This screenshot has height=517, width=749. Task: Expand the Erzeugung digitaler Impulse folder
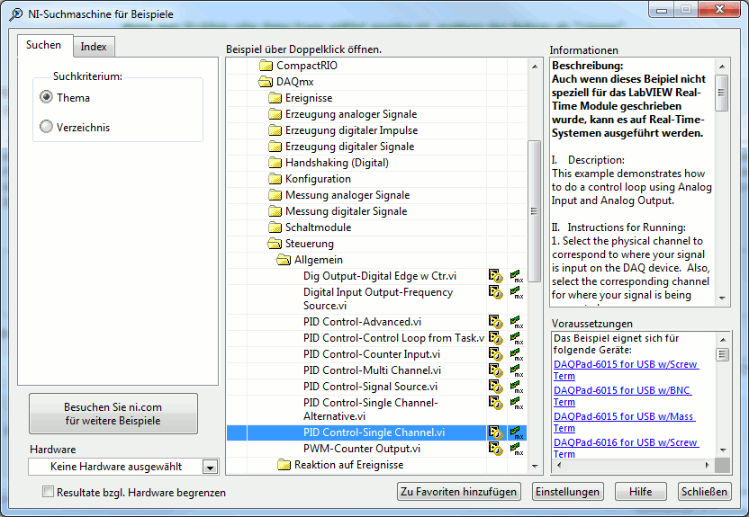tap(275, 130)
